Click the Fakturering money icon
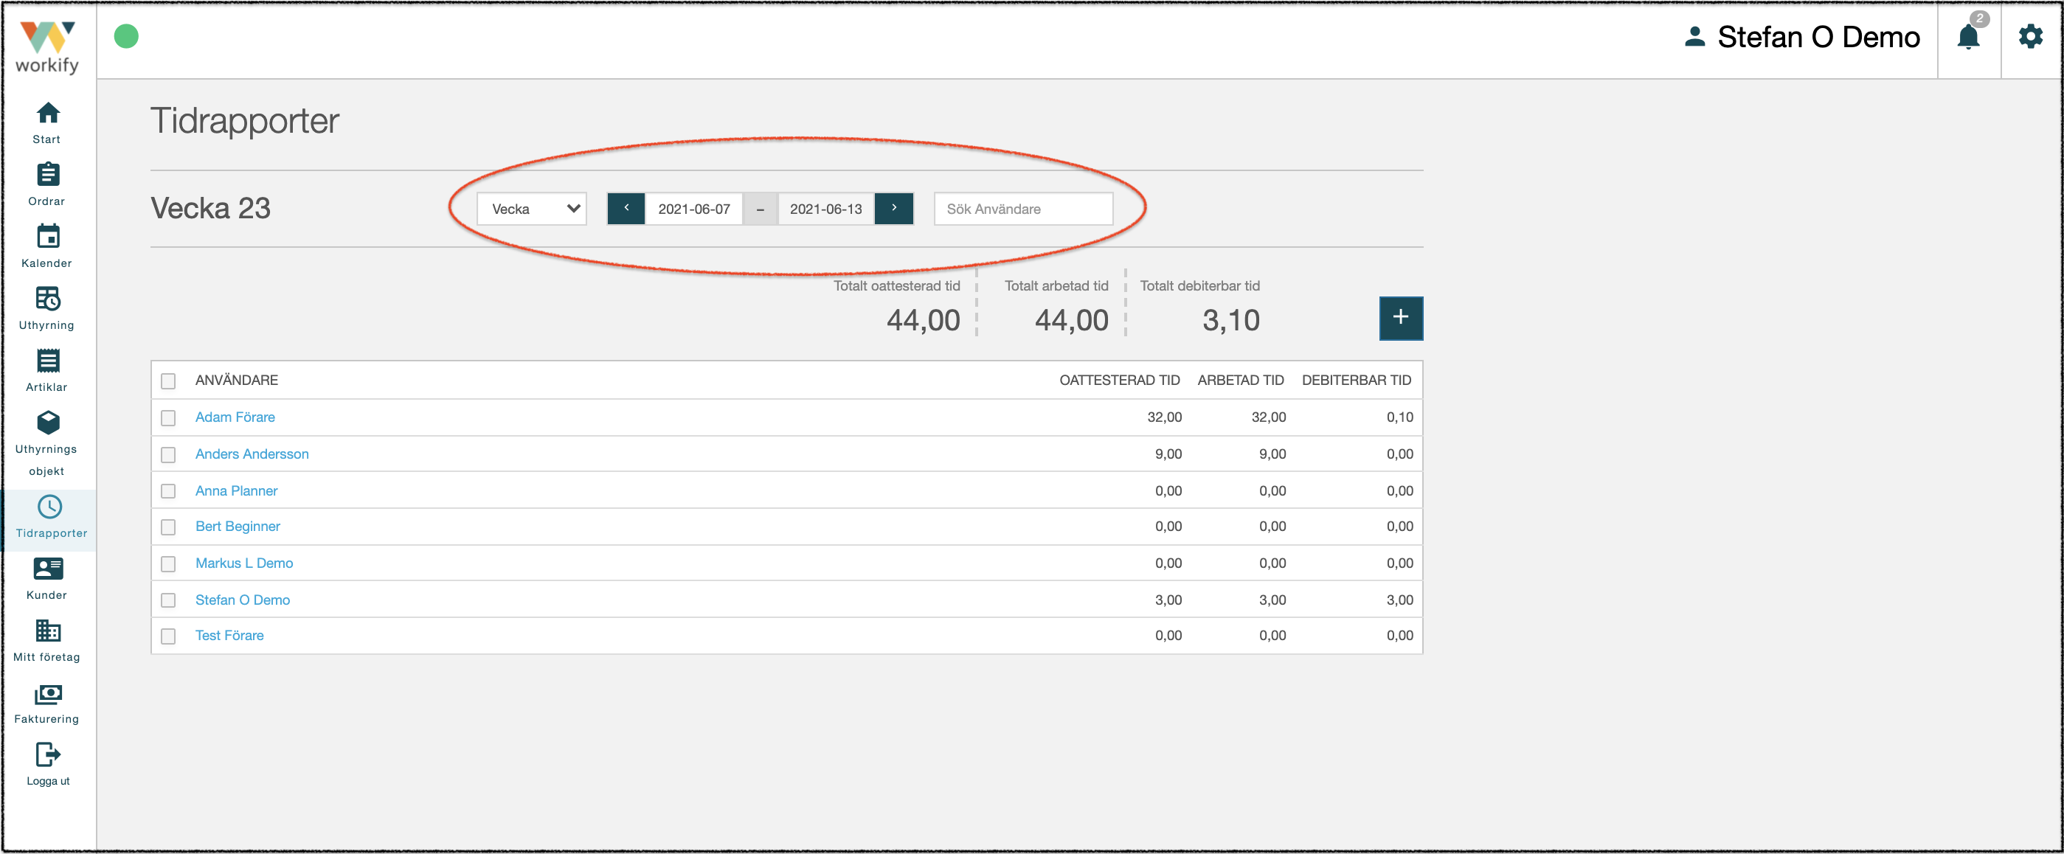Image resolution: width=2064 pixels, height=854 pixels. tap(48, 693)
